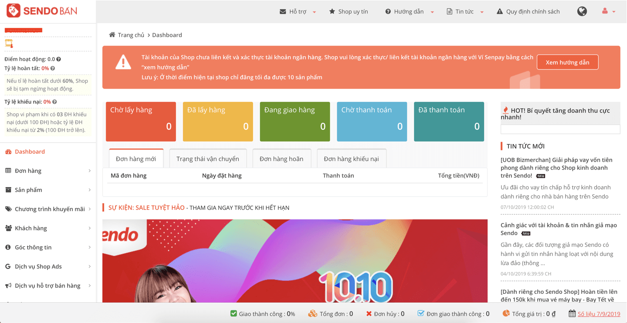The height and width of the screenshot is (323, 627).
Task: Click the green check icon Giao thành công
Action: pyautogui.click(x=234, y=313)
